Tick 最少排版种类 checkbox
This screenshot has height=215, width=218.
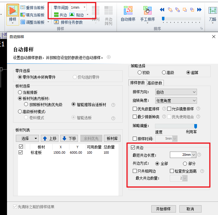coord(135,116)
